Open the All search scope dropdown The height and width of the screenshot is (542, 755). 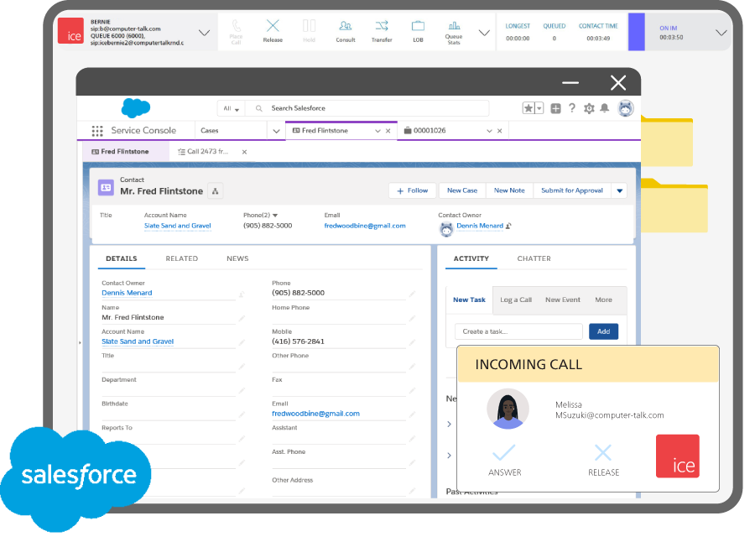231,108
